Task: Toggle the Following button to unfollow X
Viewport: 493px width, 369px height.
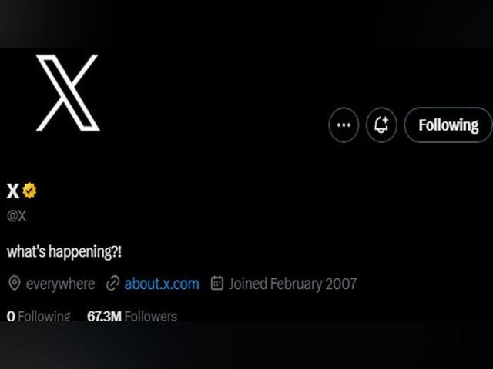Action: [x=448, y=125]
